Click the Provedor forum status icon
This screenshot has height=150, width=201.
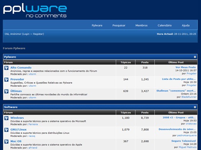tap(7, 80)
